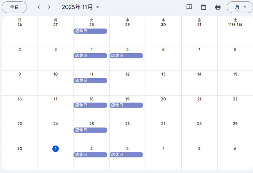Click the 今日 button
Image resolution: width=253 pixels, height=173 pixels.
pos(14,7)
